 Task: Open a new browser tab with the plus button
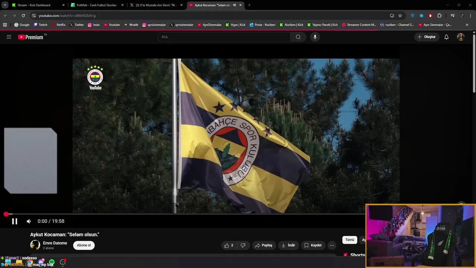click(249, 5)
